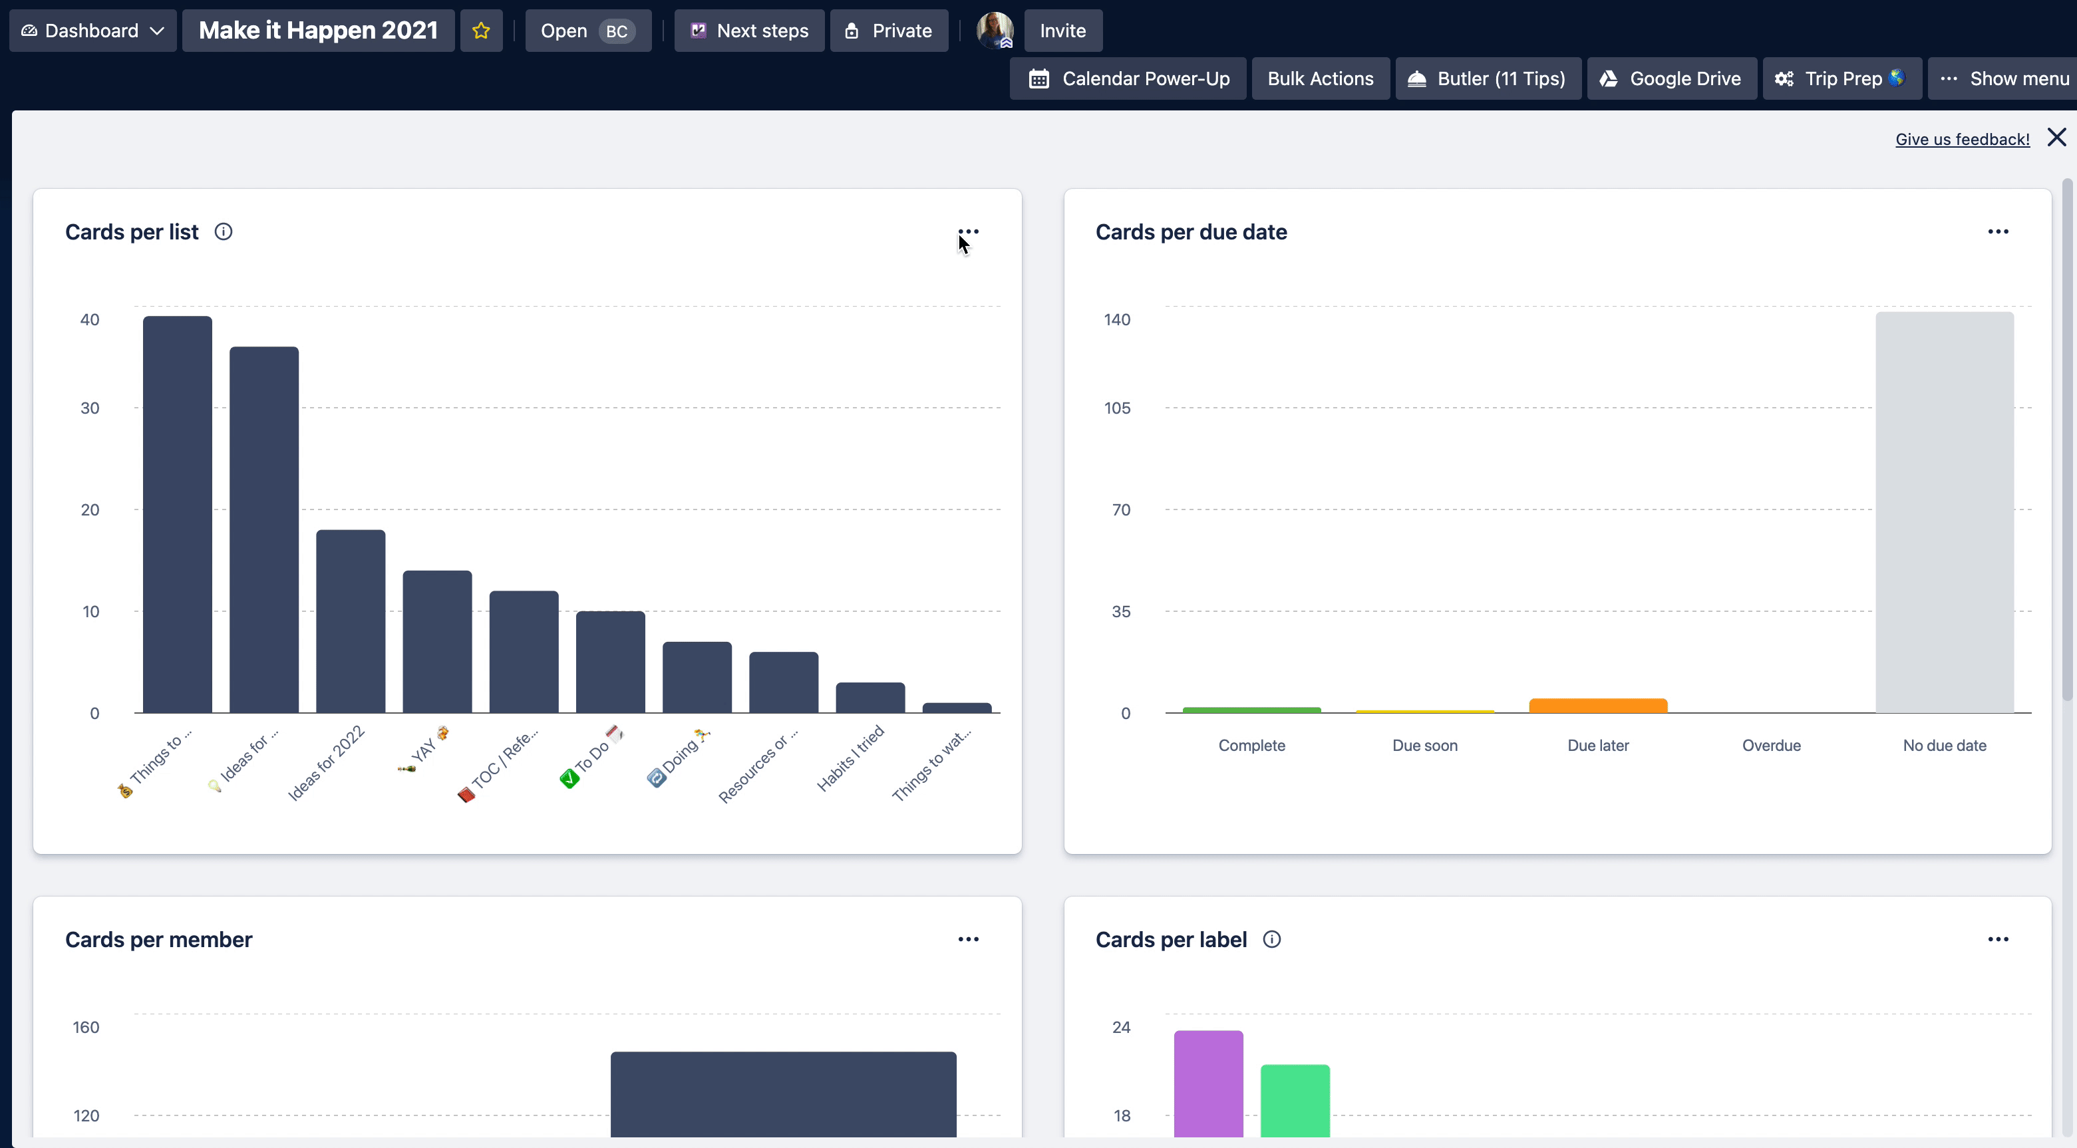This screenshot has width=2077, height=1148.
Task: Click the dark bar in Cards per member
Action: 784,1094
